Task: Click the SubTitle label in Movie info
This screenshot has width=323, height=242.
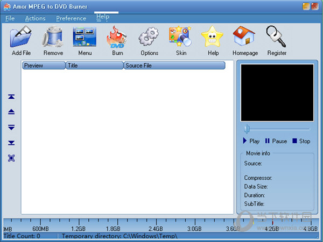Action: [x=254, y=204]
